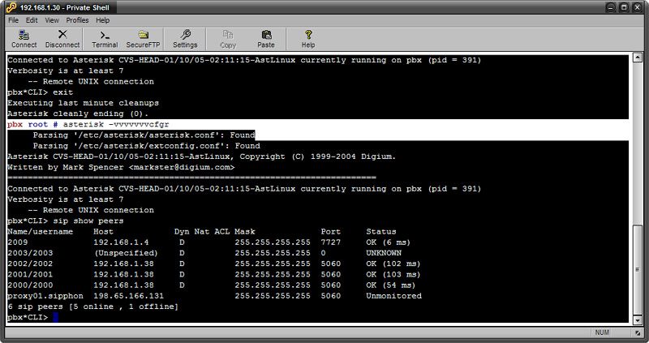
Task: Click the resize grip in status bar
Action: [638, 332]
